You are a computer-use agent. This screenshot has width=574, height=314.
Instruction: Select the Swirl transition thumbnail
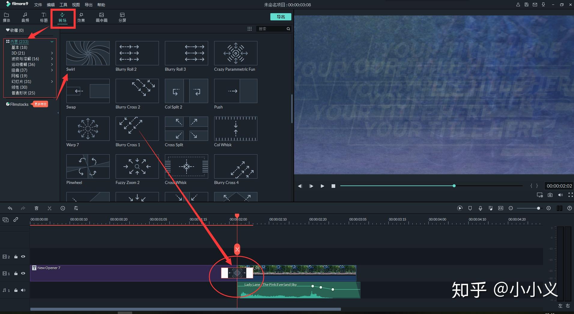coord(88,53)
